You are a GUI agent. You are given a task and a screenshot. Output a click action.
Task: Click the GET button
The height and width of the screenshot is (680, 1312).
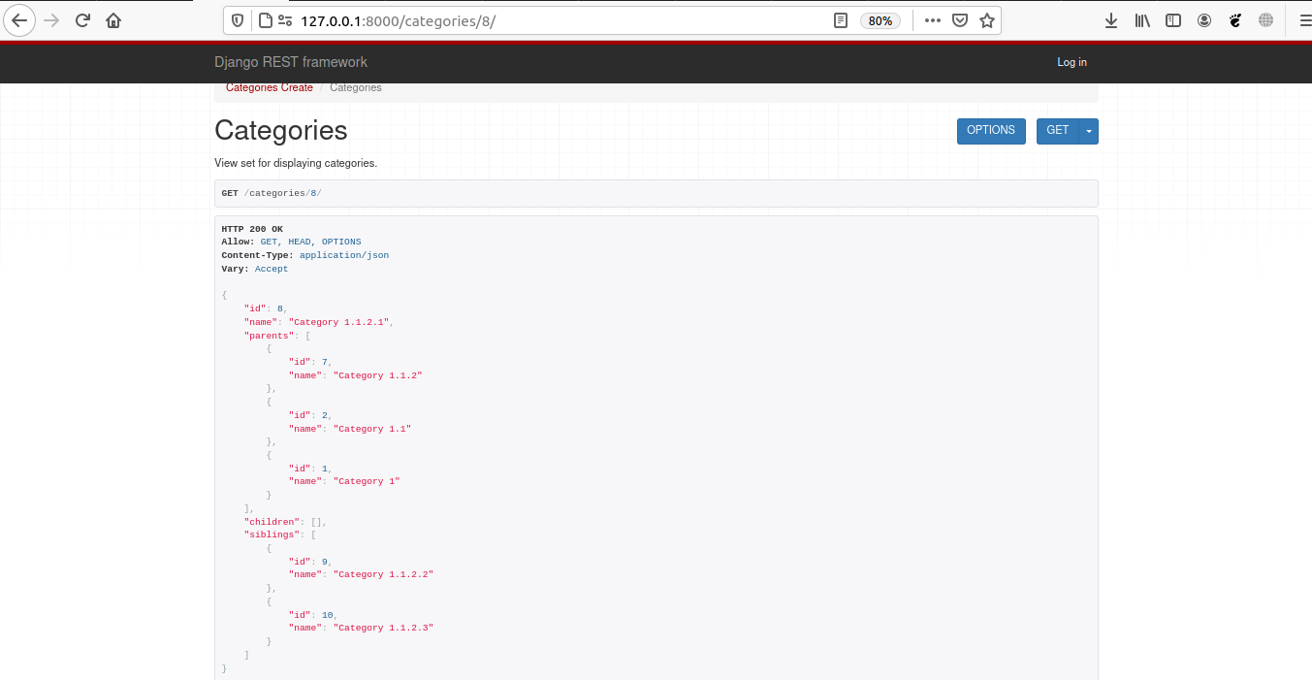point(1058,131)
